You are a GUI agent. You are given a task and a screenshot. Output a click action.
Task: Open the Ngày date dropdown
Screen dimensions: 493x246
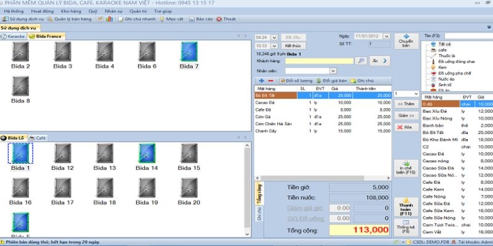click(x=386, y=36)
